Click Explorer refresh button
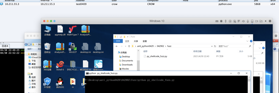 tap(215, 46)
